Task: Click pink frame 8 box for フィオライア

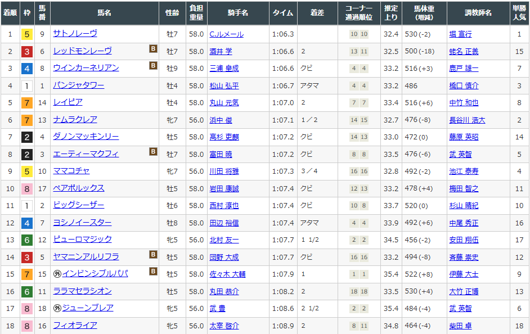Action: [x=26, y=326]
